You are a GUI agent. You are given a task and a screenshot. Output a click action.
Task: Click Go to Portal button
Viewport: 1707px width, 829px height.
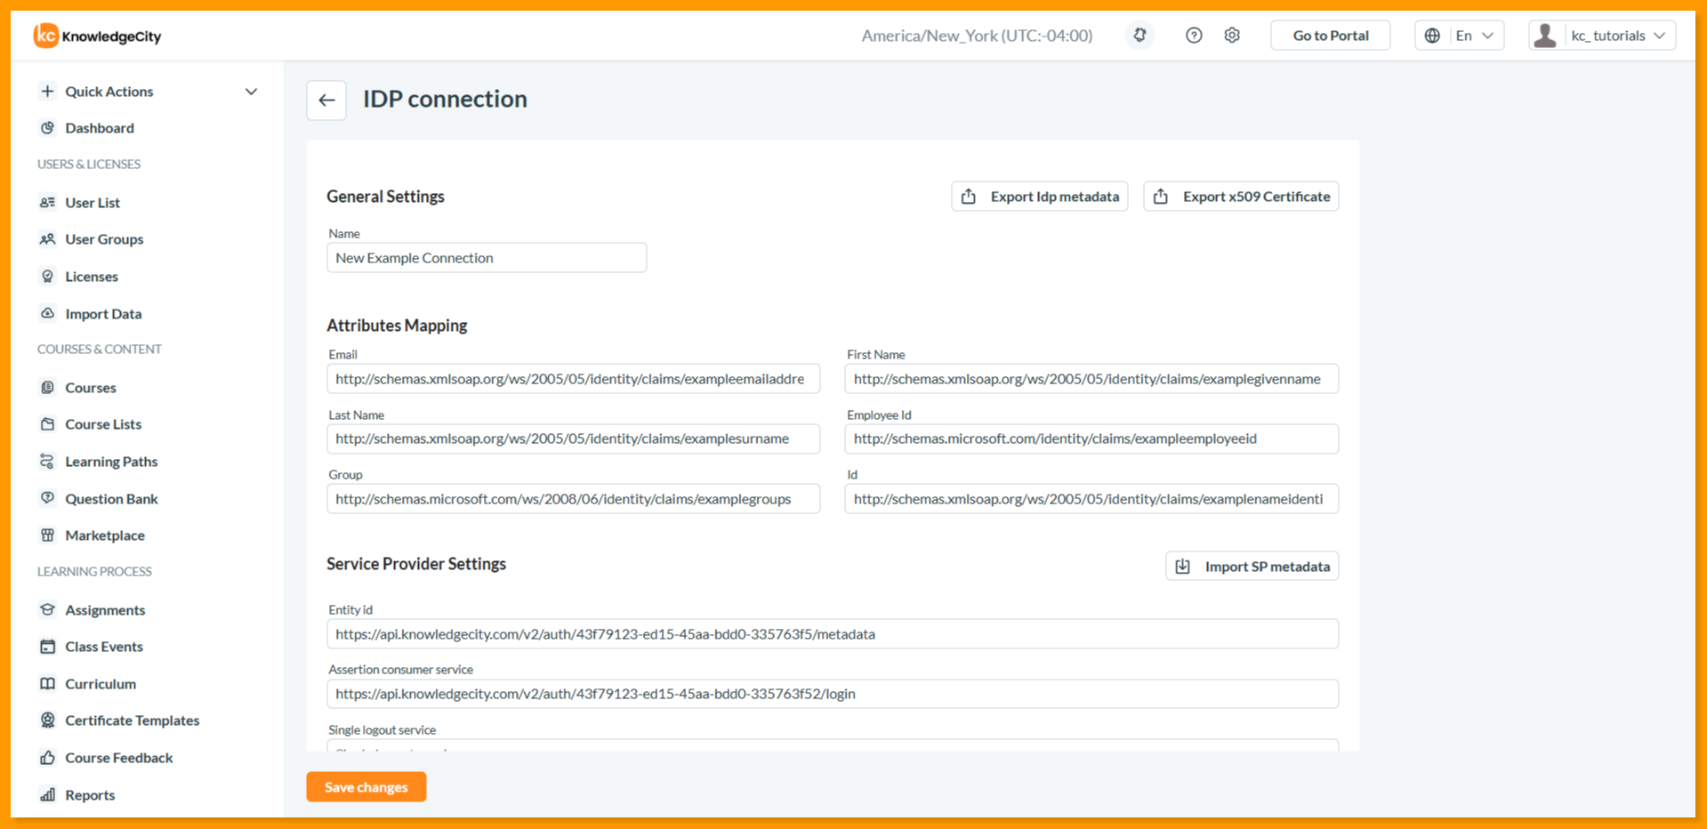click(1331, 36)
